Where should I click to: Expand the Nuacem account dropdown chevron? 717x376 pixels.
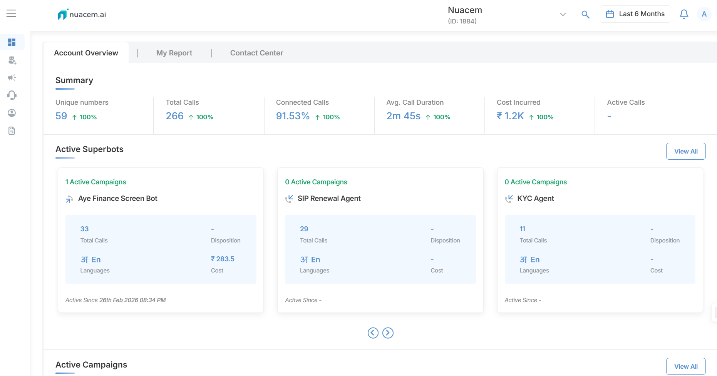(x=563, y=15)
